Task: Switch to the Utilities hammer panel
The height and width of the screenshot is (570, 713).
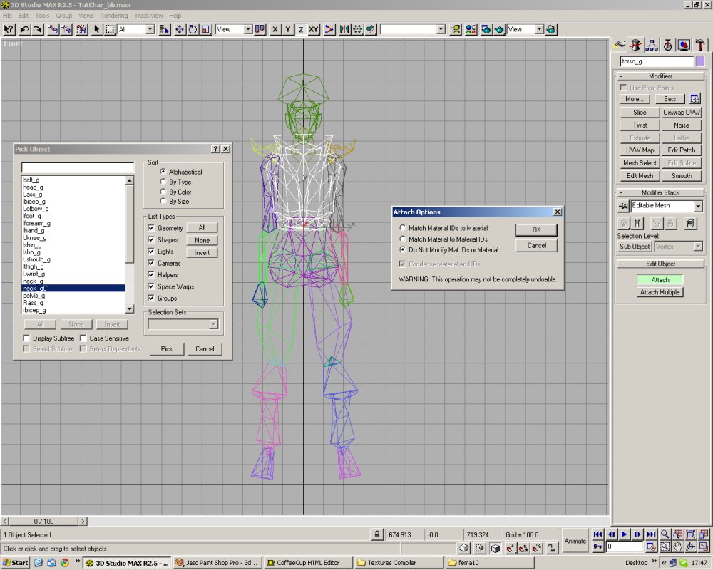Action: [x=700, y=45]
